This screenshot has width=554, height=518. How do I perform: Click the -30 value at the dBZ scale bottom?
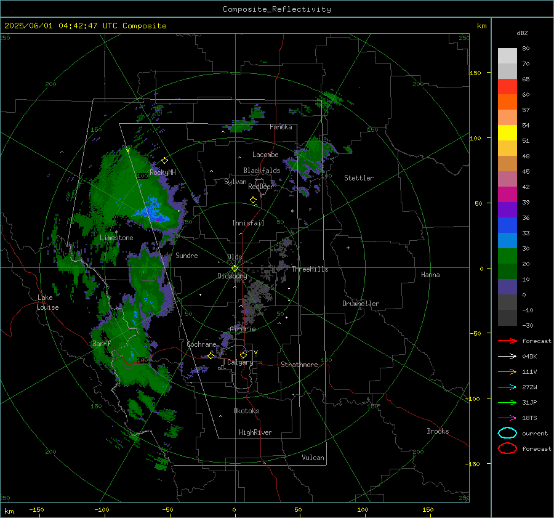point(528,325)
